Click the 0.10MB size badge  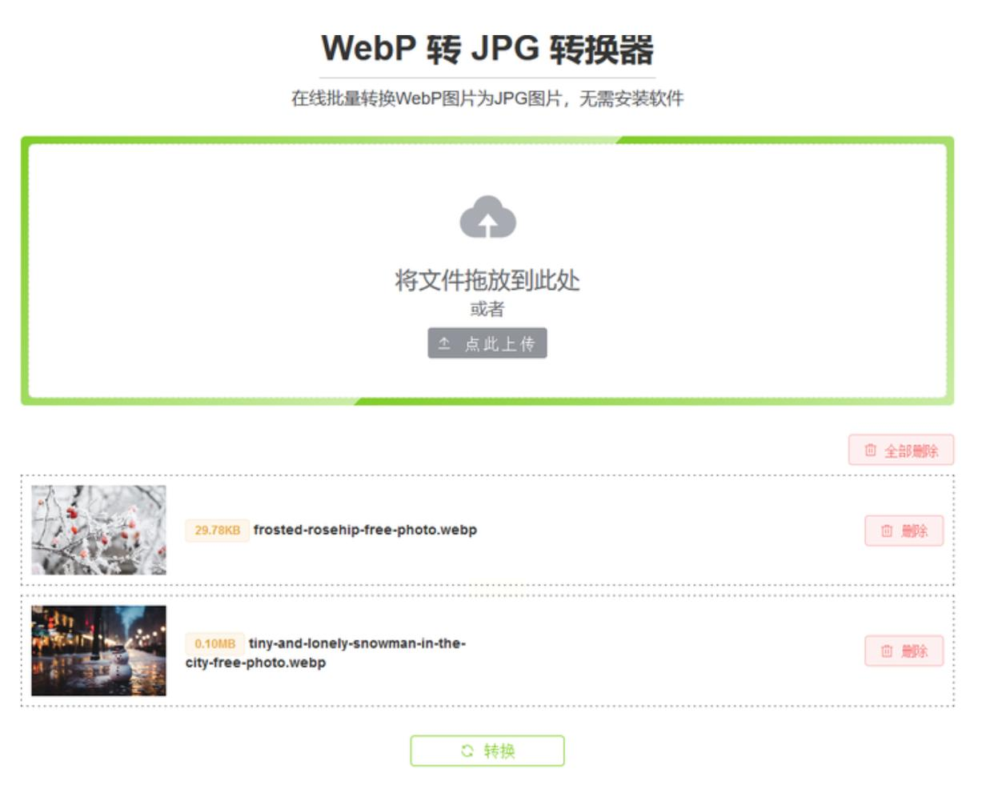pyautogui.click(x=214, y=643)
